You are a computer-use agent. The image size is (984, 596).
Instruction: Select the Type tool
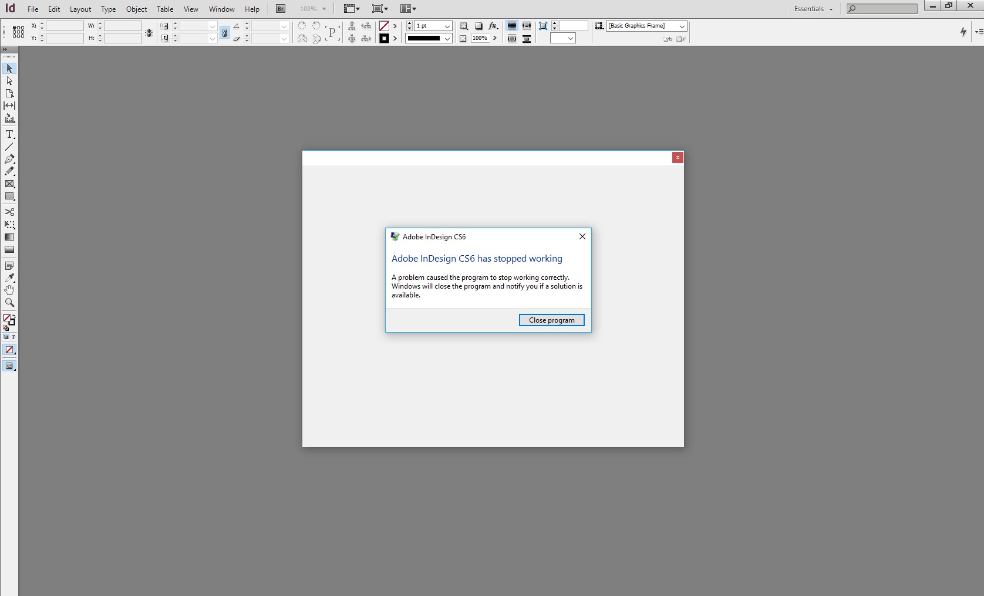9,134
